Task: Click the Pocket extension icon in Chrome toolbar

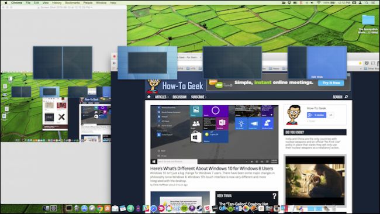Action: [x=367, y=63]
